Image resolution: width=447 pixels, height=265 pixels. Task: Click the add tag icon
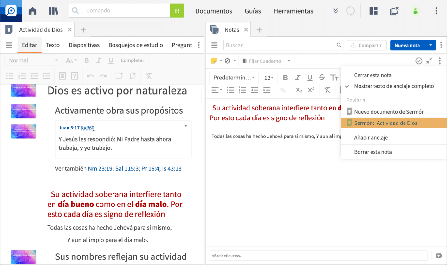(x=439, y=256)
